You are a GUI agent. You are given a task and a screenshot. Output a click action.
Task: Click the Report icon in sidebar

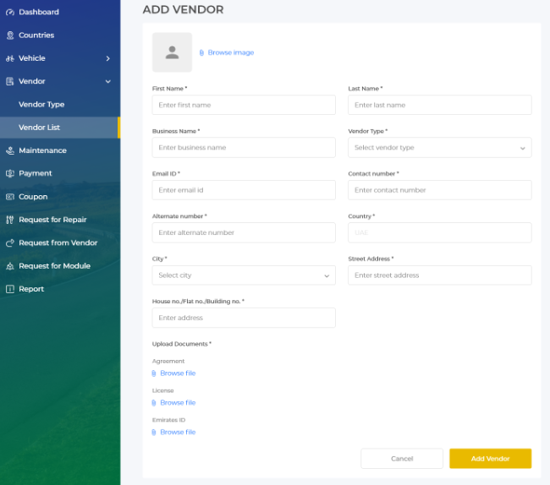point(10,289)
